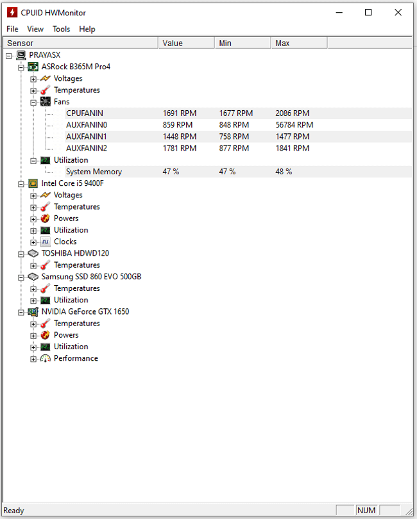Click the Intel Temperatures thermometer icon

[x=46, y=207]
